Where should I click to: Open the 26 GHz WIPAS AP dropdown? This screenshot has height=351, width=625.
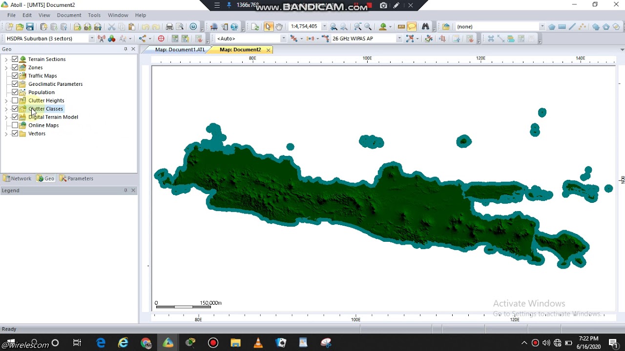coord(399,39)
